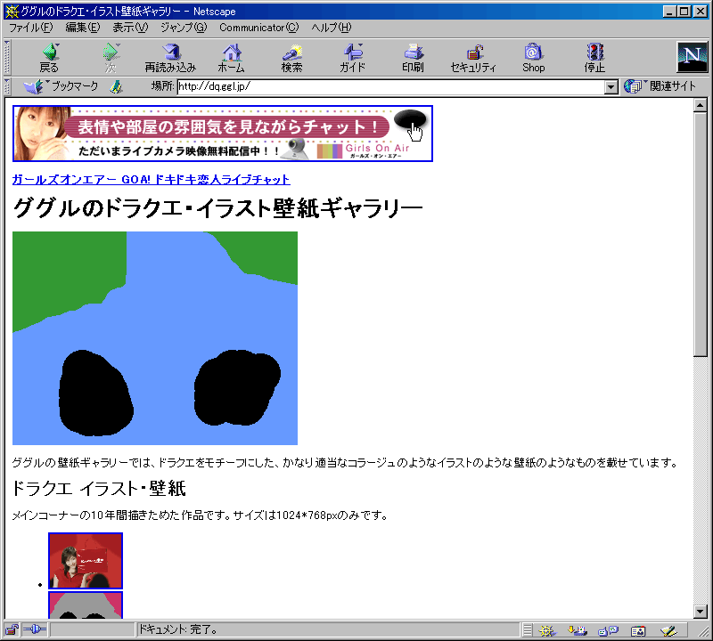Click the URL field with http://dq.ggl.jp/
The height and width of the screenshot is (641, 713).
tap(391, 86)
